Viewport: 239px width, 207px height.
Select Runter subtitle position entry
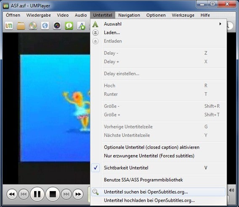(x=158, y=94)
